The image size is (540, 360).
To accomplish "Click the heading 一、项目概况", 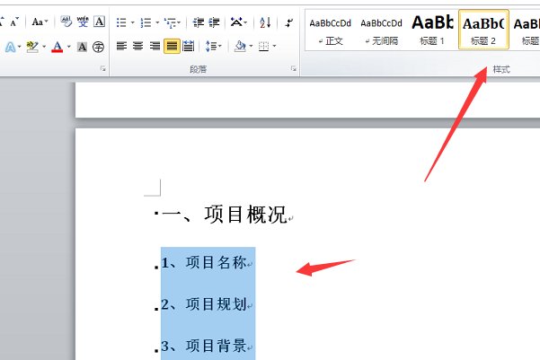I will click(225, 215).
